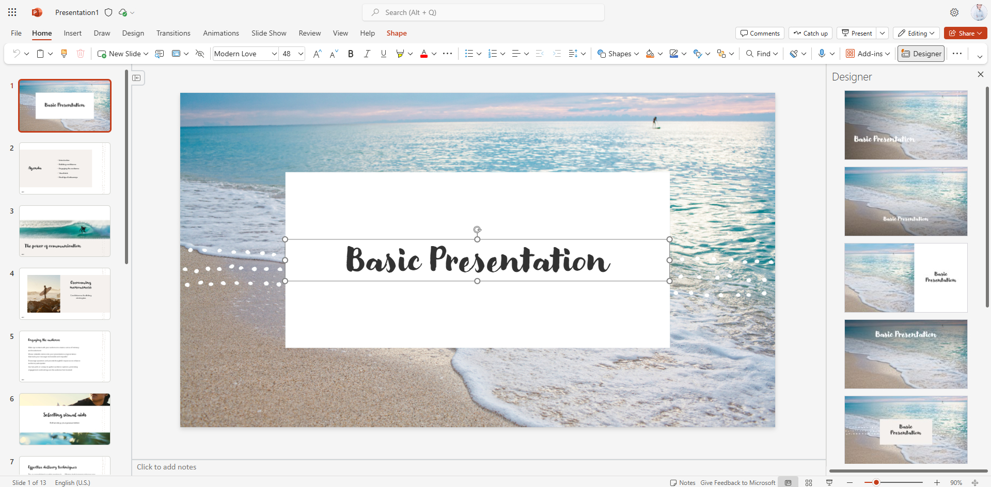
Task: Click the Present button
Action: tap(857, 33)
